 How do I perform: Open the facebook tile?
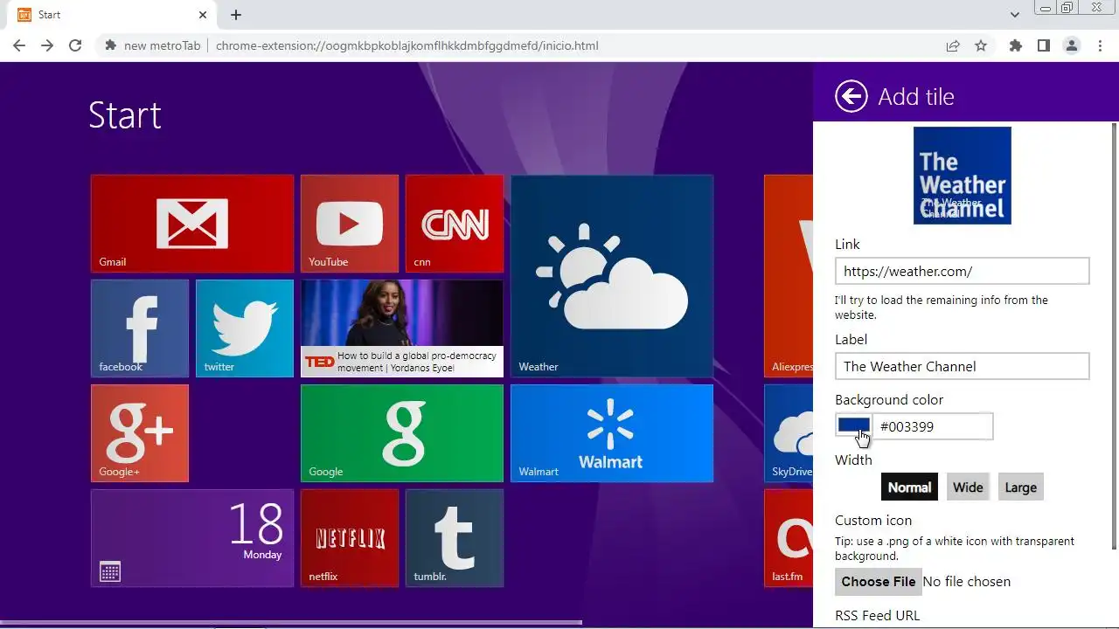tap(140, 328)
